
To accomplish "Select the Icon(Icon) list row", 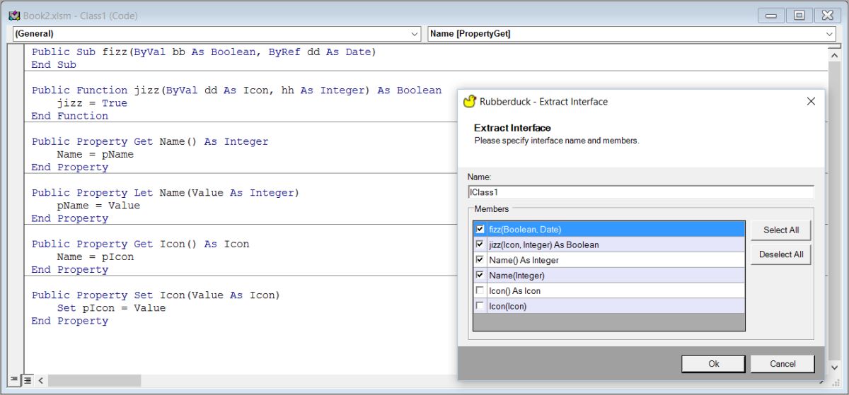I will coord(609,306).
